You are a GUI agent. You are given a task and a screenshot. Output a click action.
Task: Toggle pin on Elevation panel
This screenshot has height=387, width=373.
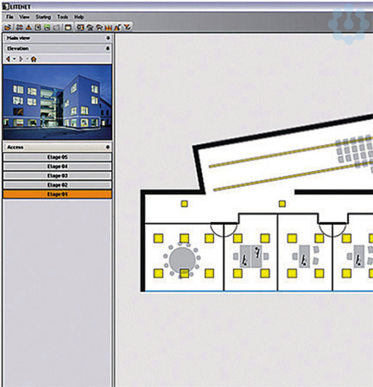[108, 48]
